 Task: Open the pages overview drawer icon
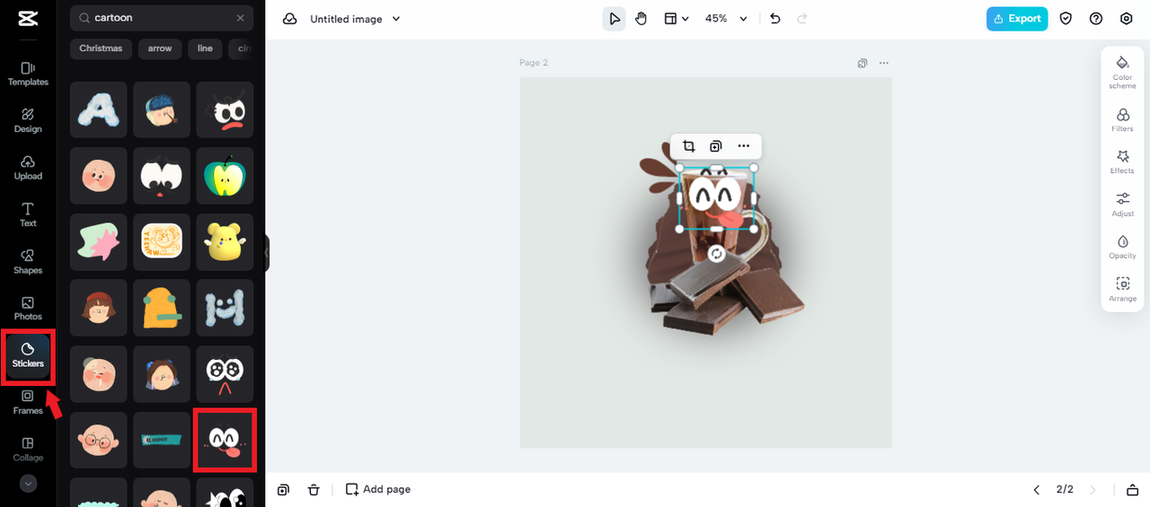tap(1132, 489)
